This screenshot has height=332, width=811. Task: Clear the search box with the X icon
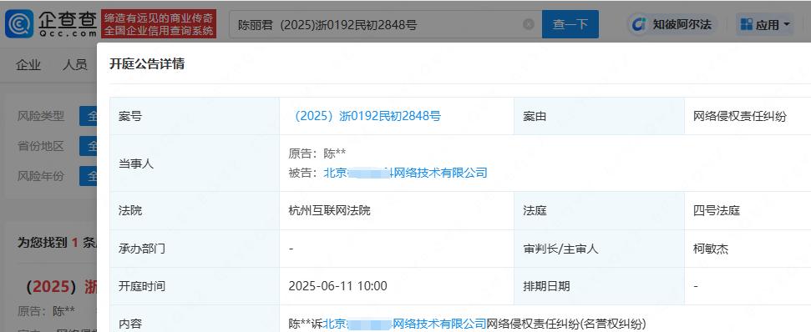pos(528,24)
